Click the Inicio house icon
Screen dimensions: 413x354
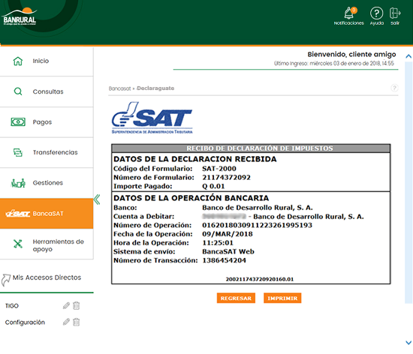(x=18, y=61)
